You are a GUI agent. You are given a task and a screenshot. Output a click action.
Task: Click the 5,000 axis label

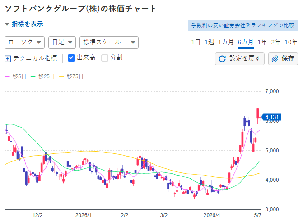point(272,151)
